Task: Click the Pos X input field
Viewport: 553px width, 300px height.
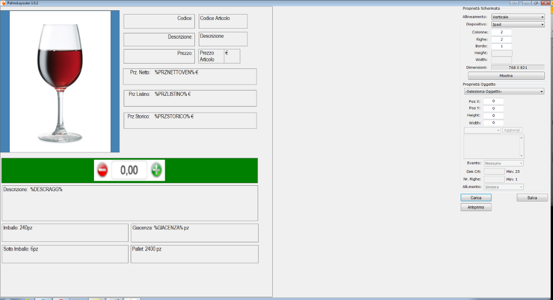Action: pos(493,101)
